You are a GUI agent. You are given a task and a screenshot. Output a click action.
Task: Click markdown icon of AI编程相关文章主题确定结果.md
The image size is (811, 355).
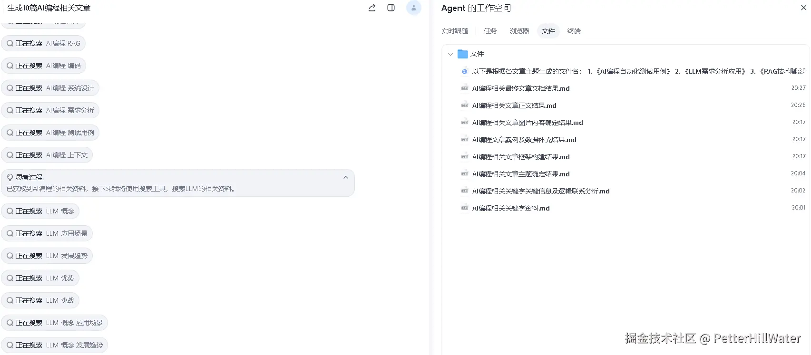(465, 174)
